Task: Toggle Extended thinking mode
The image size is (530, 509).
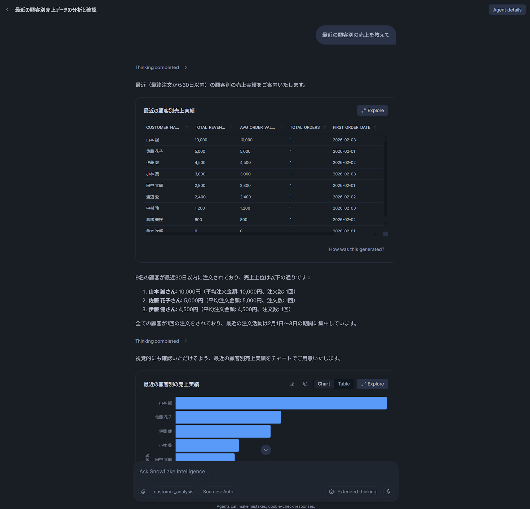Action: [x=352, y=492]
